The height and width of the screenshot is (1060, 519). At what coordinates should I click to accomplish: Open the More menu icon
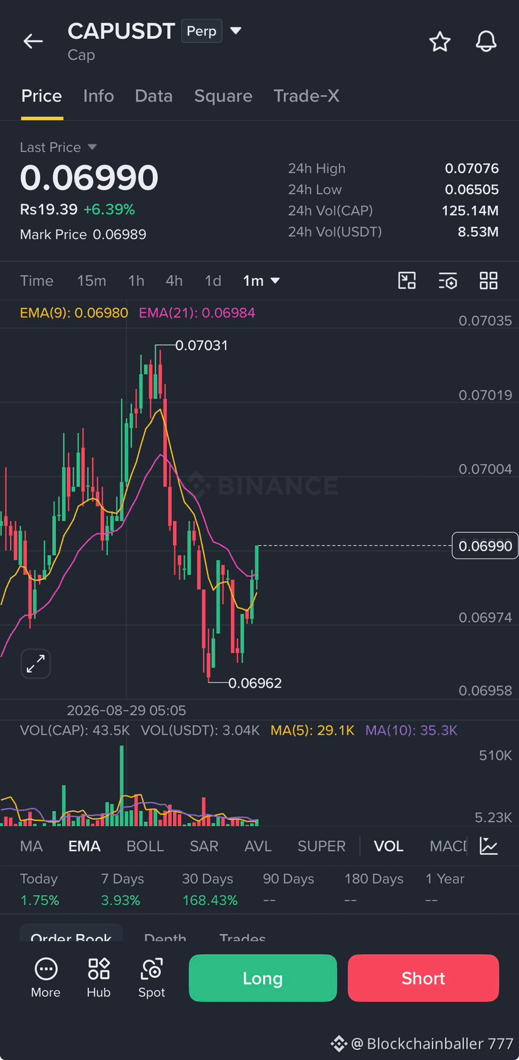click(46, 978)
